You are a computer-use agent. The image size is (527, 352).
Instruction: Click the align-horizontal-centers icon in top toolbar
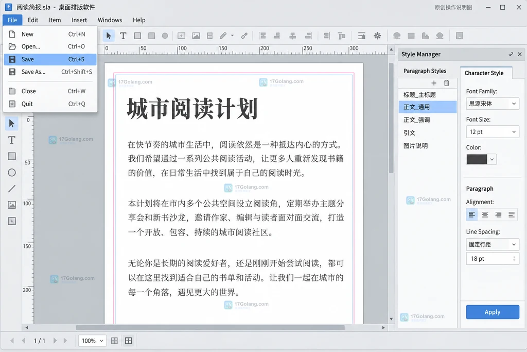(293, 36)
